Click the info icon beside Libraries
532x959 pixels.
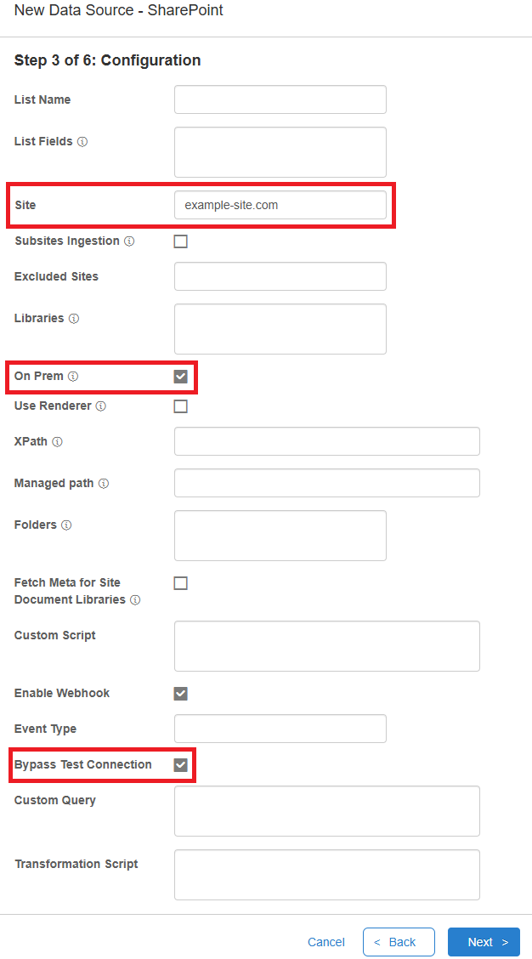tap(74, 319)
